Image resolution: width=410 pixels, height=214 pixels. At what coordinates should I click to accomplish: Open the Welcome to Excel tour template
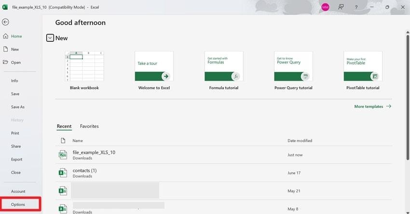coord(154,71)
